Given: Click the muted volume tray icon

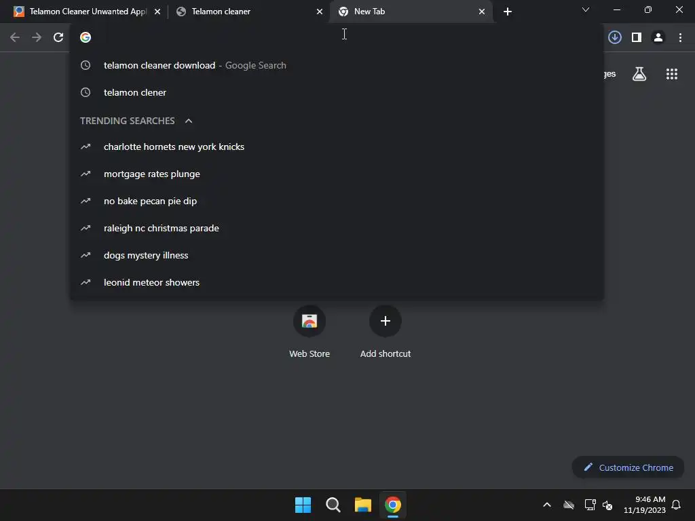Looking at the screenshot, I should point(607,505).
